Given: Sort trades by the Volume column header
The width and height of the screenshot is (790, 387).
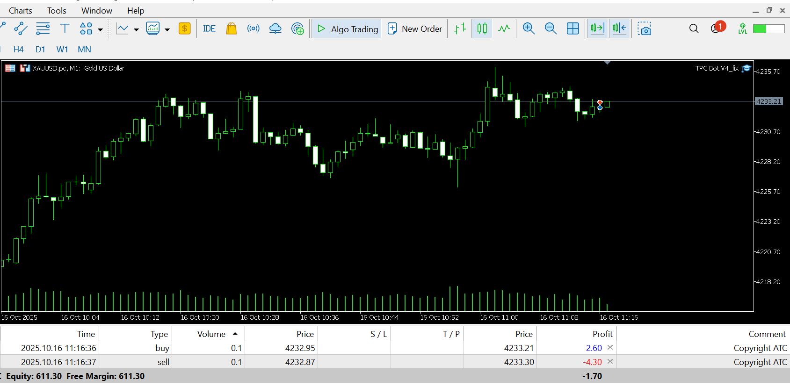Looking at the screenshot, I should (211, 334).
